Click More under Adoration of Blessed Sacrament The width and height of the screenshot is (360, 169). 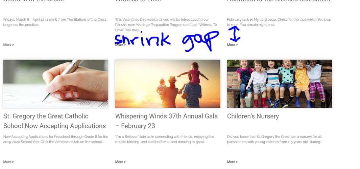coord(232,45)
